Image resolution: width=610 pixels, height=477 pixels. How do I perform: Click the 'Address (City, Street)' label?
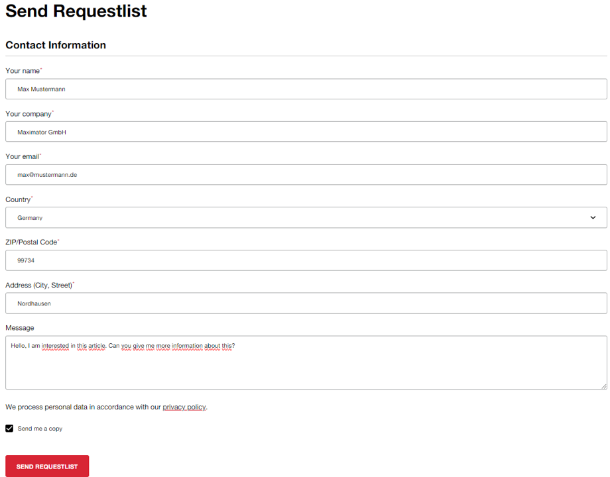coord(39,286)
